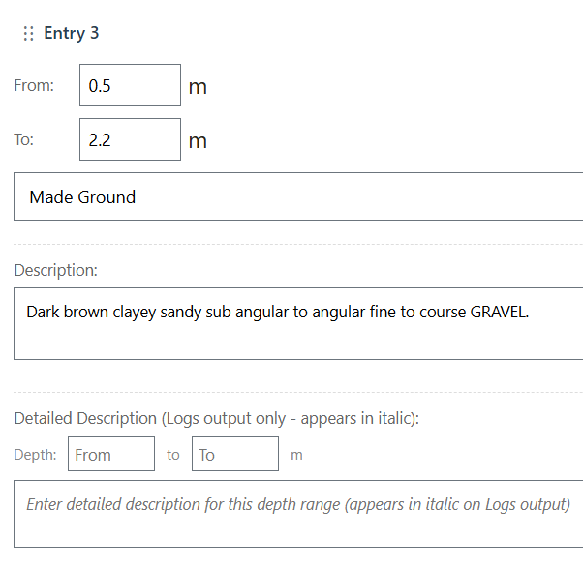Open the Made Ground stratum field
Image resolution: width=583 pixels, height=568 pixels.
click(298, 196)
